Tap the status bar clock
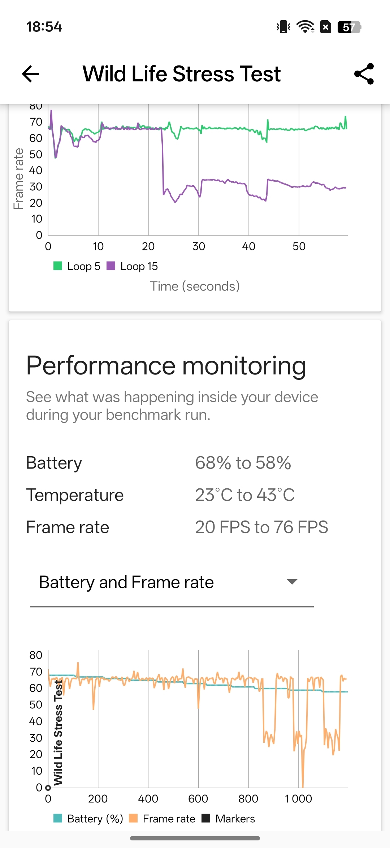 44,27
